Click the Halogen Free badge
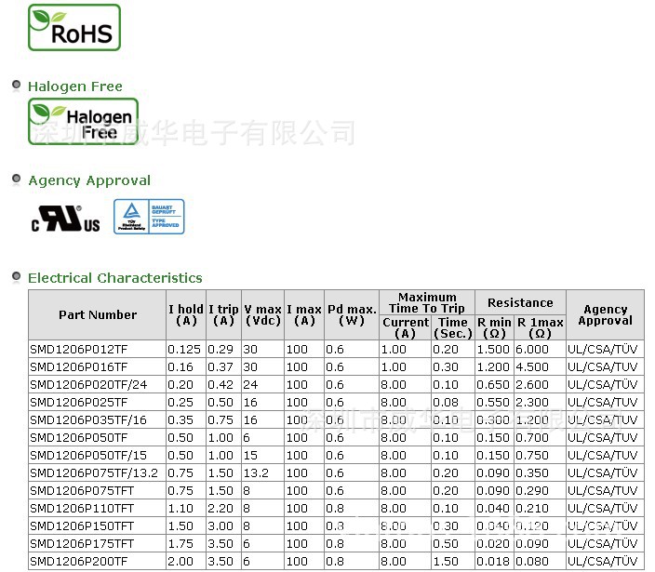 click(x=83, y=122)
